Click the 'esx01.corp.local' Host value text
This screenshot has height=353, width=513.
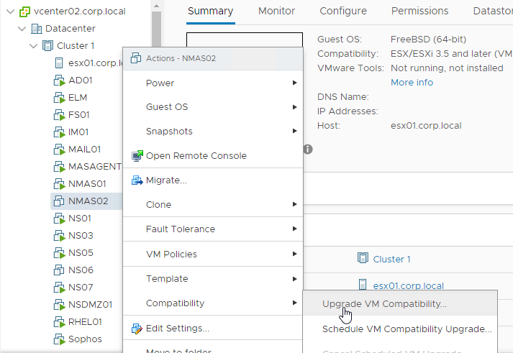(x=426, y=126)
